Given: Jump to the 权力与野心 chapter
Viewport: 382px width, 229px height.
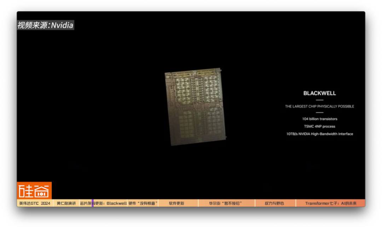Looking at the screenshot, I should click(x=275, y=203).
